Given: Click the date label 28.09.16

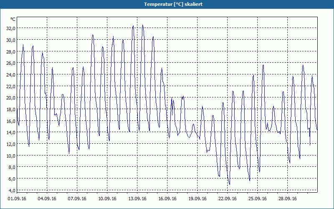Looking at the screenshot, I should coord(287,199).
